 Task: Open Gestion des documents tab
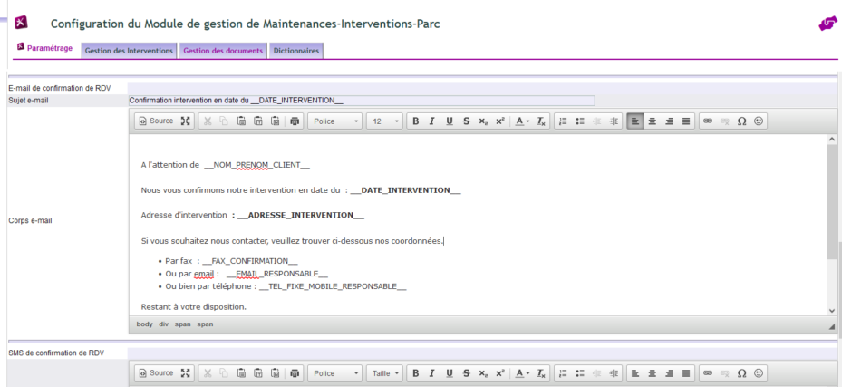click(x=223, y=51)
